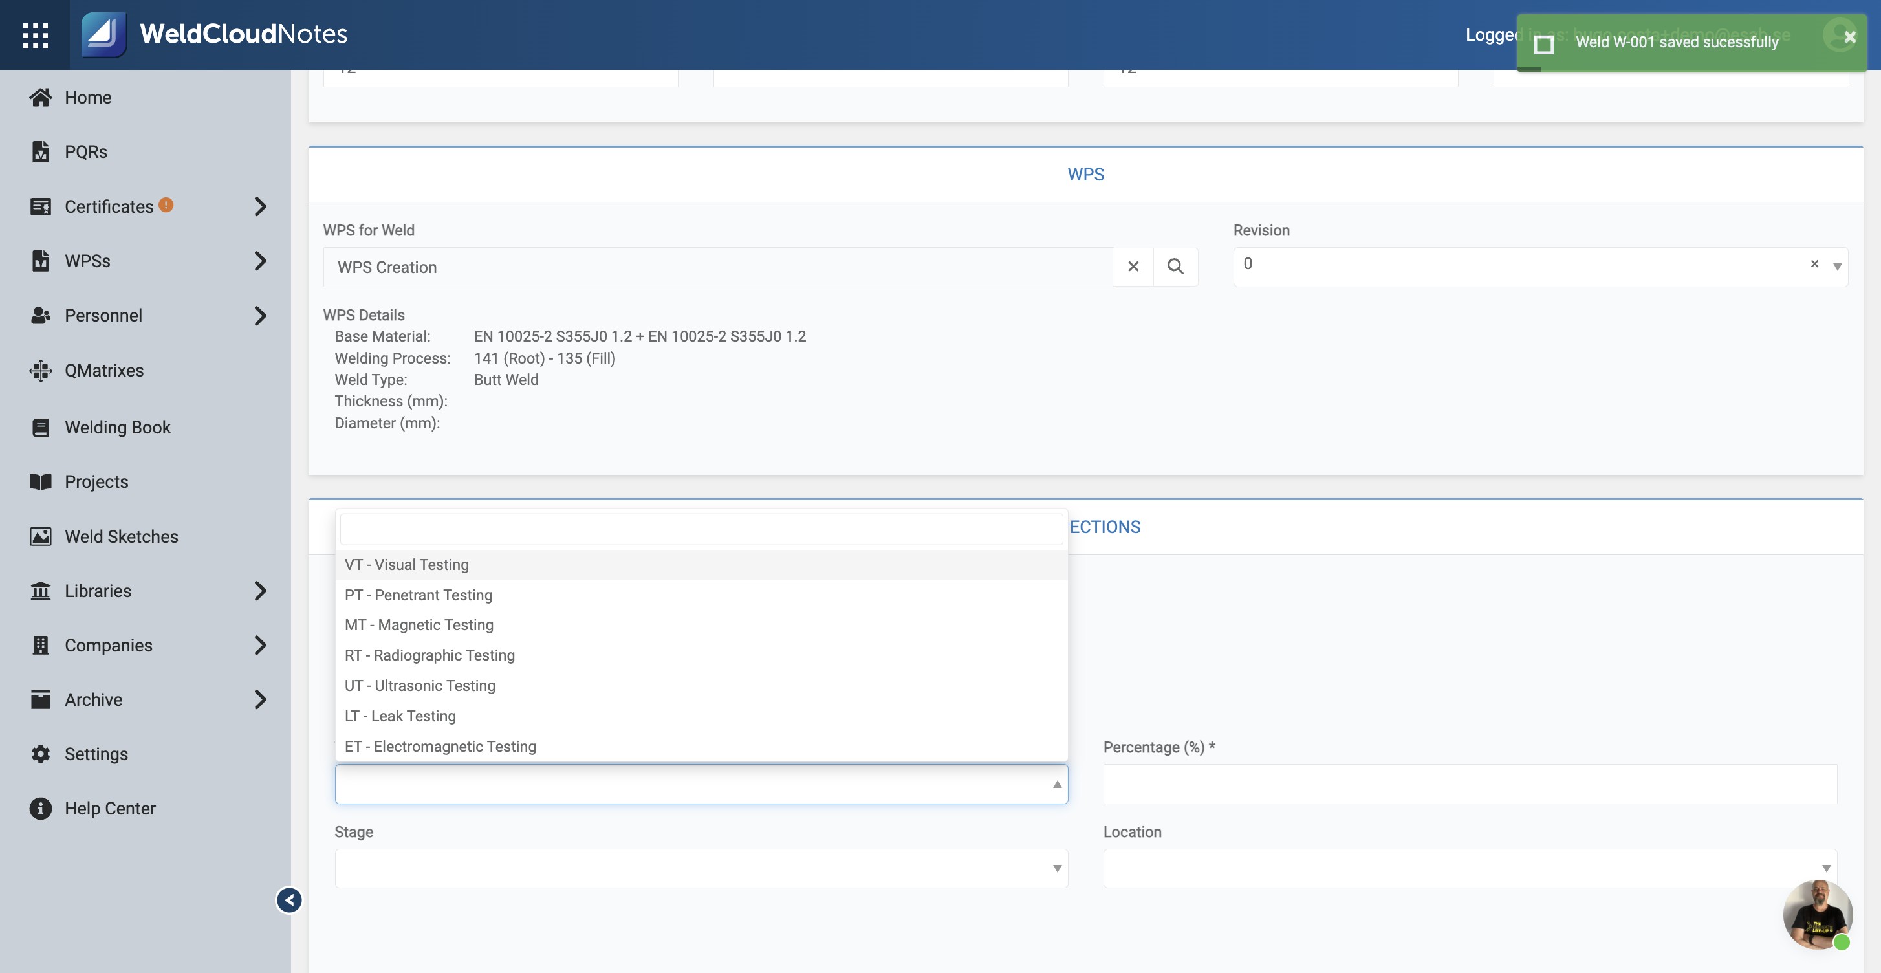Image resolution: width=1881 pixels, height=973 pixels.
Task: Click the Welding Book icon
Action: pyautogui.click(x=41, y=428)
